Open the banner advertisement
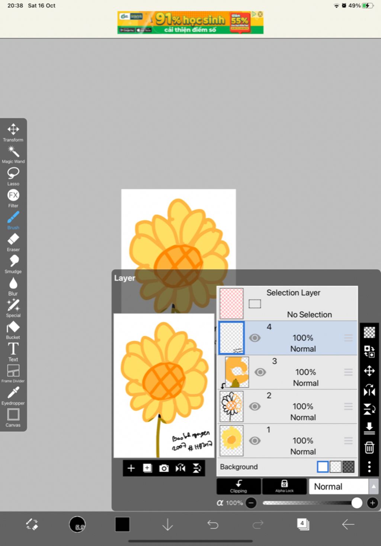 point(190,22)
